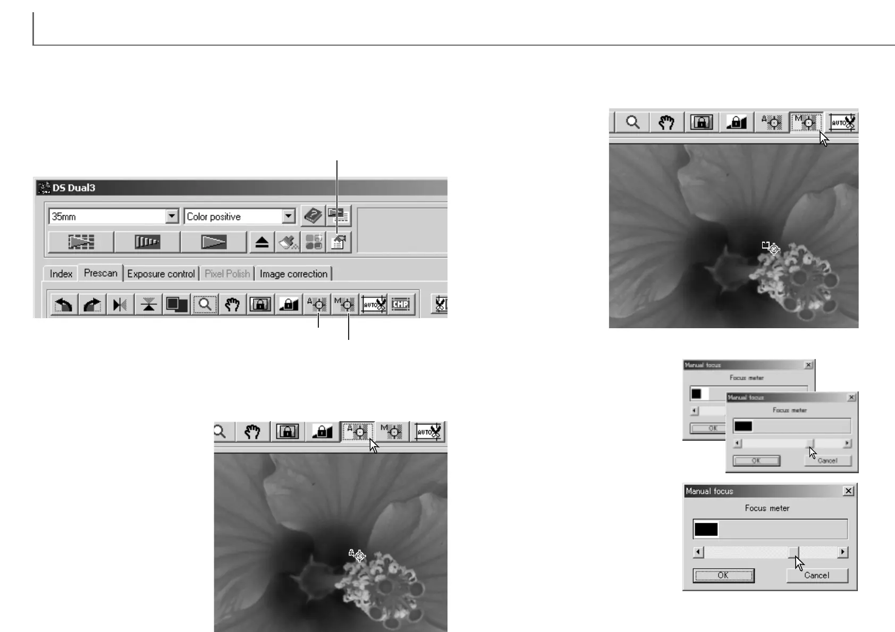
Task: Rotate image right in DS Dual3 prescan toolbar
Action: coord(92,305)
